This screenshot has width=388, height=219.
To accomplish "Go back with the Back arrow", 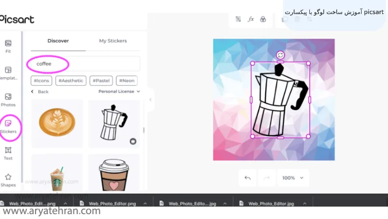I will pyautogui.click(x=39, y=92).
